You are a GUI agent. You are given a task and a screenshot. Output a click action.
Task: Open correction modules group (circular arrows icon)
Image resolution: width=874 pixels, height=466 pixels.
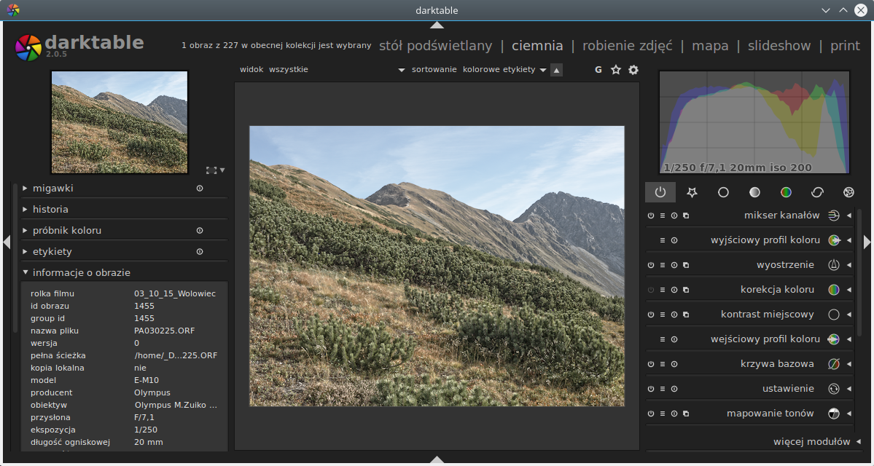tap(817, 192)
